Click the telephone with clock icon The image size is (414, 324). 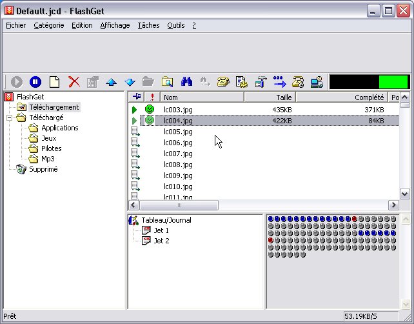pos(298,82)
